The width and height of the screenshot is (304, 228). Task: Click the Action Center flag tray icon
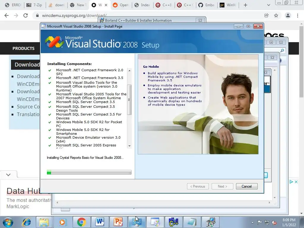[x=259, y=222]
